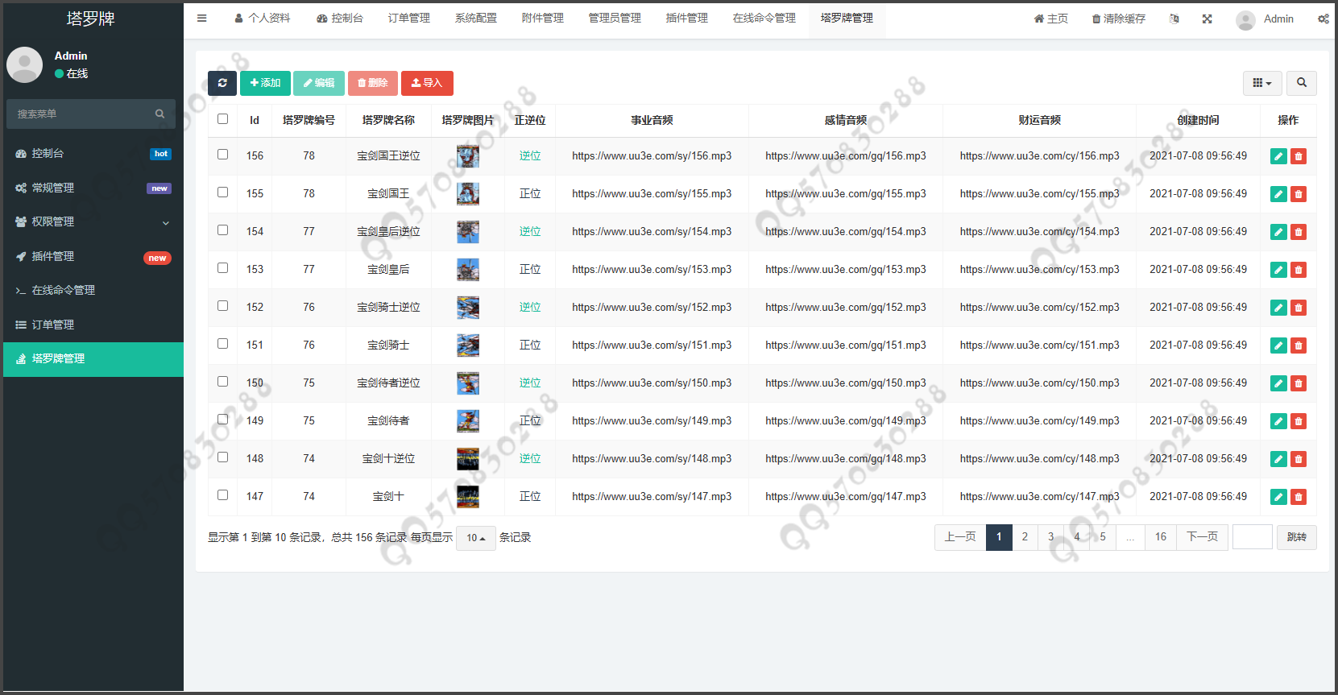Click red delete icon for row 155

click(x=1299, y=194)
